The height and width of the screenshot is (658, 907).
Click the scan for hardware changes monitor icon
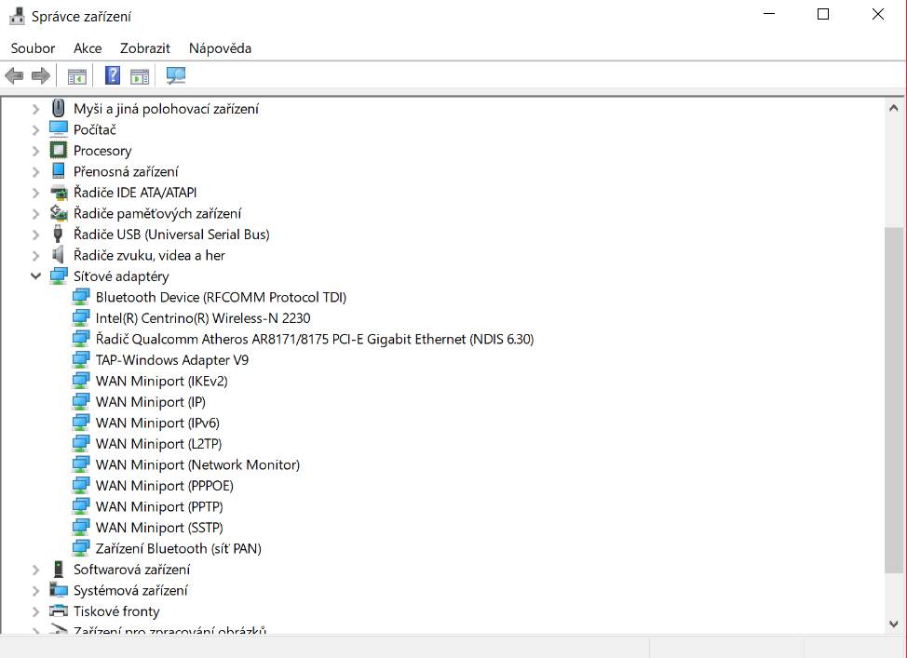[176, 75]
